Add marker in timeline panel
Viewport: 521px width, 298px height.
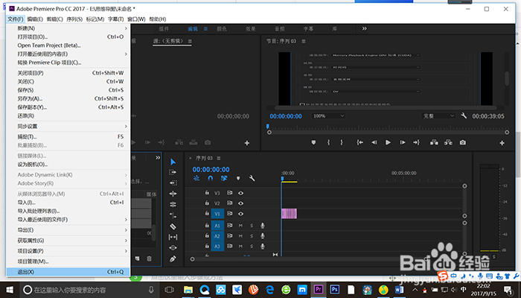click(238, 178)
